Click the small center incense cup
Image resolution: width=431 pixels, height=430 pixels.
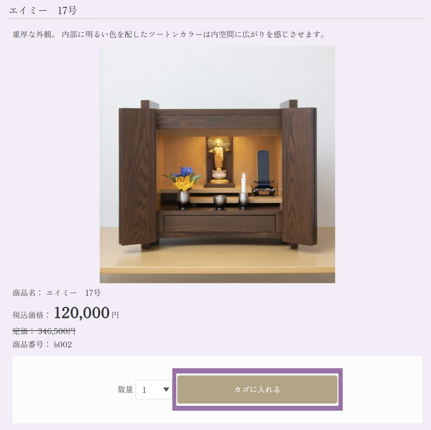pyautogui.click(x=220, y=202)
